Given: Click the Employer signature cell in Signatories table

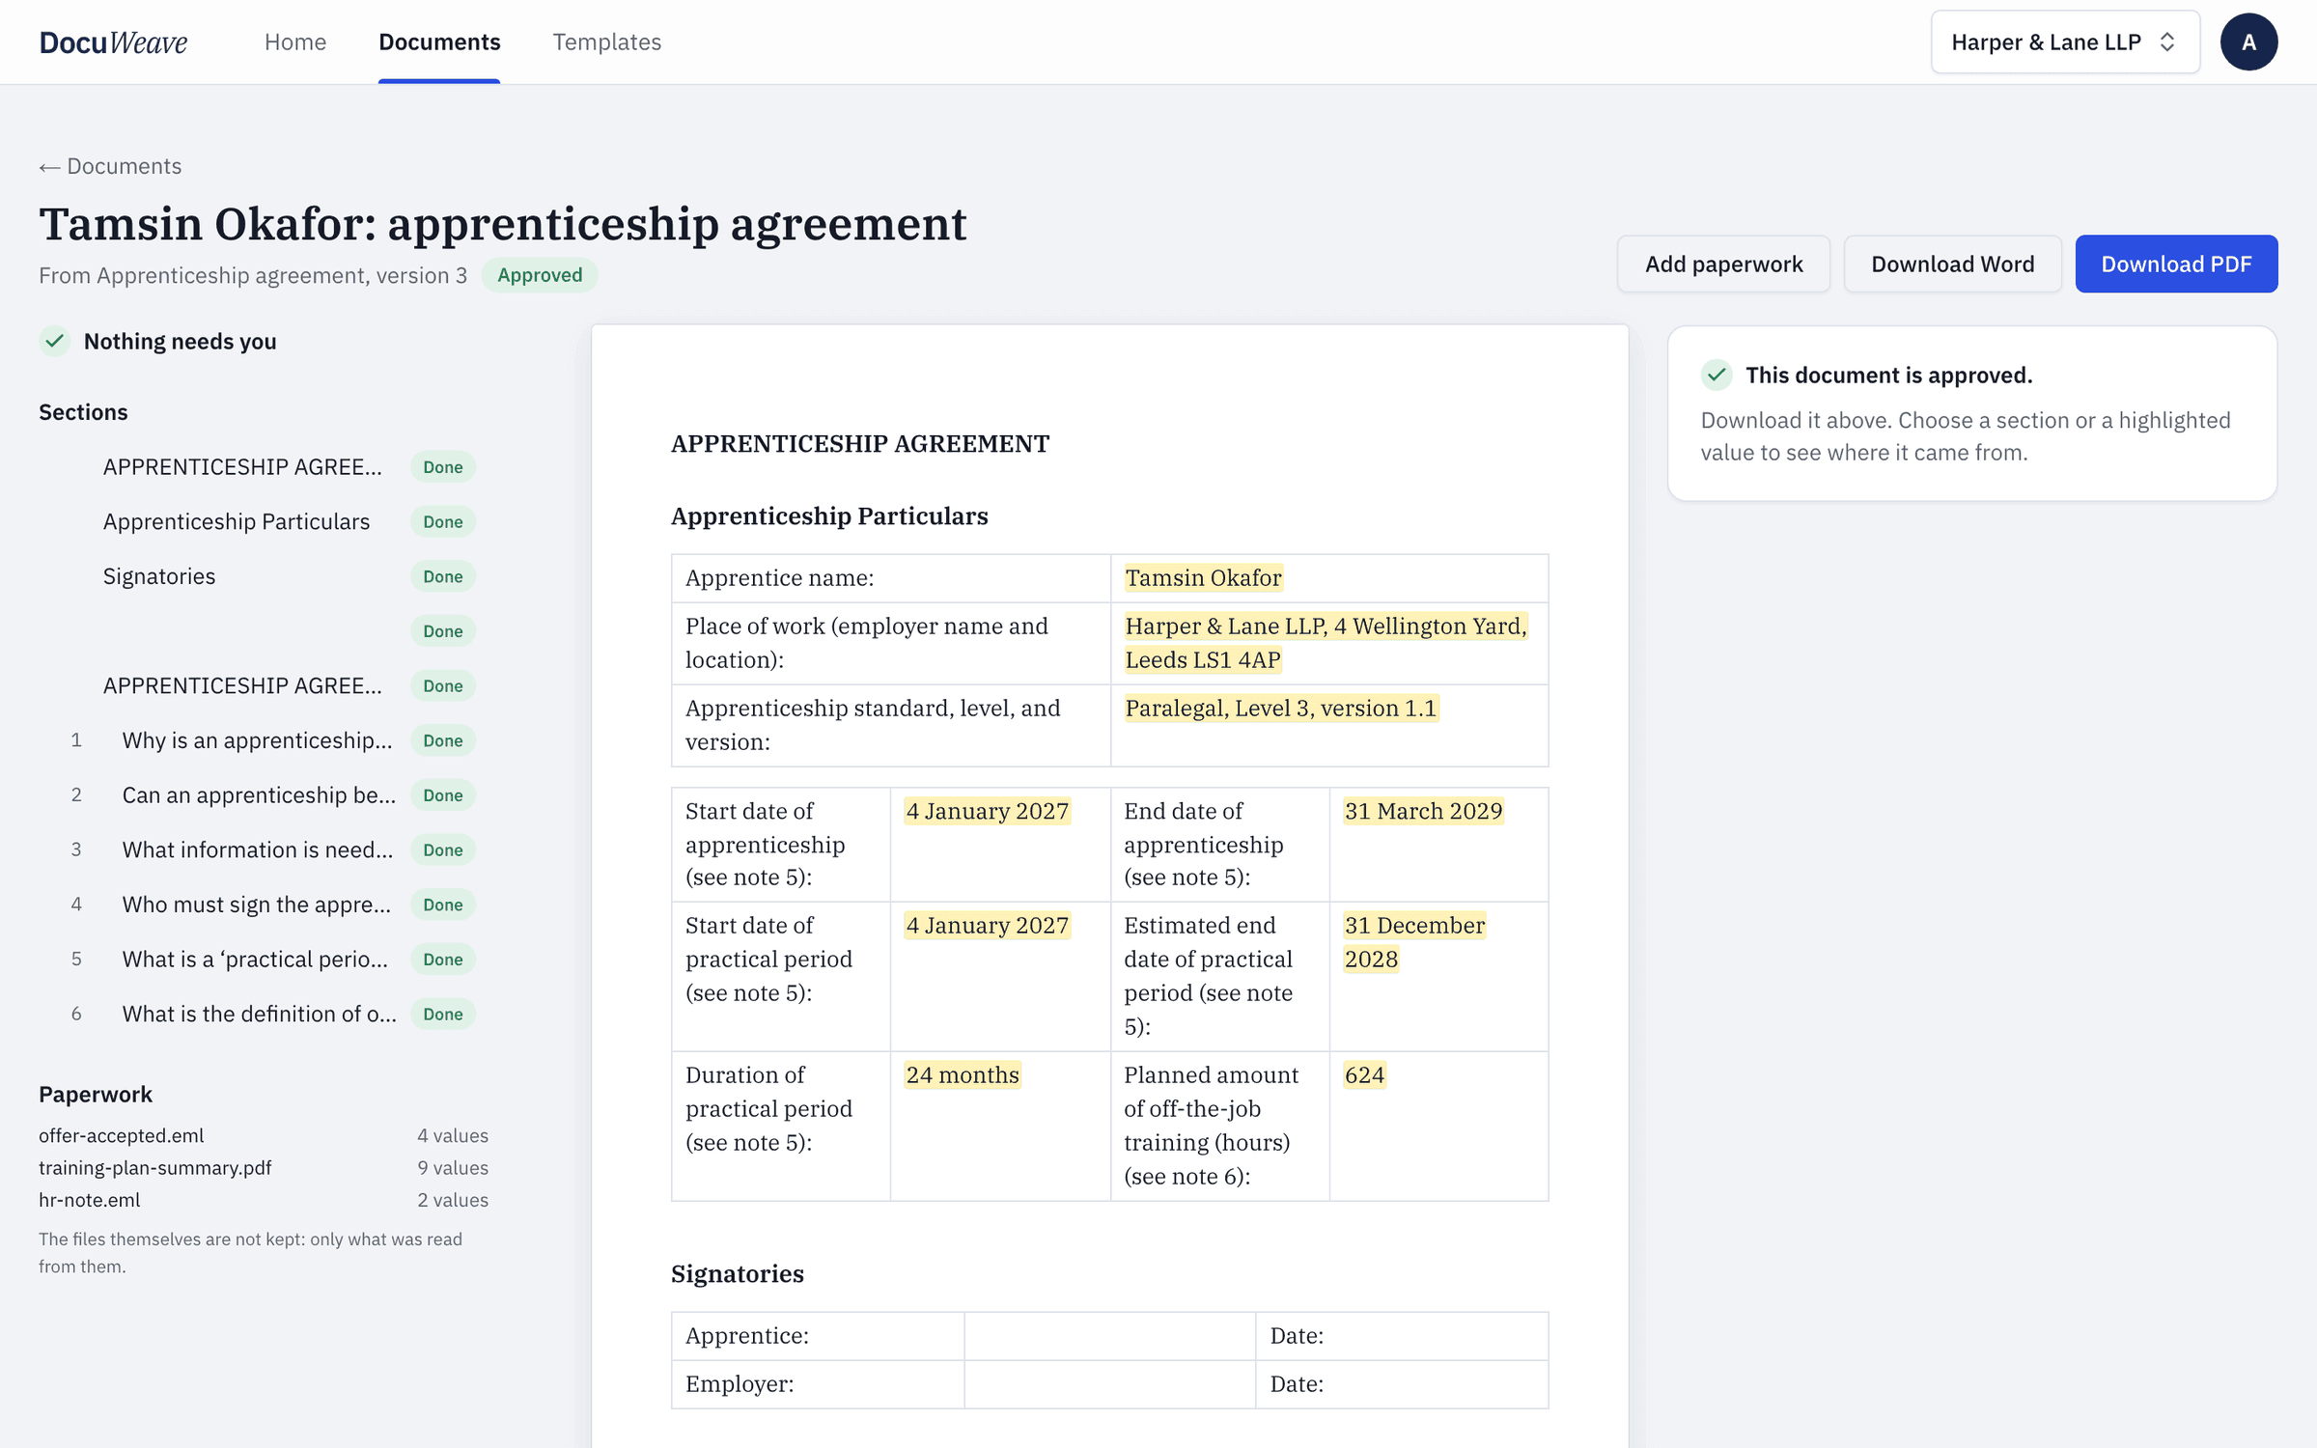Looking at the screenshot, I should pos(1109,1384).
